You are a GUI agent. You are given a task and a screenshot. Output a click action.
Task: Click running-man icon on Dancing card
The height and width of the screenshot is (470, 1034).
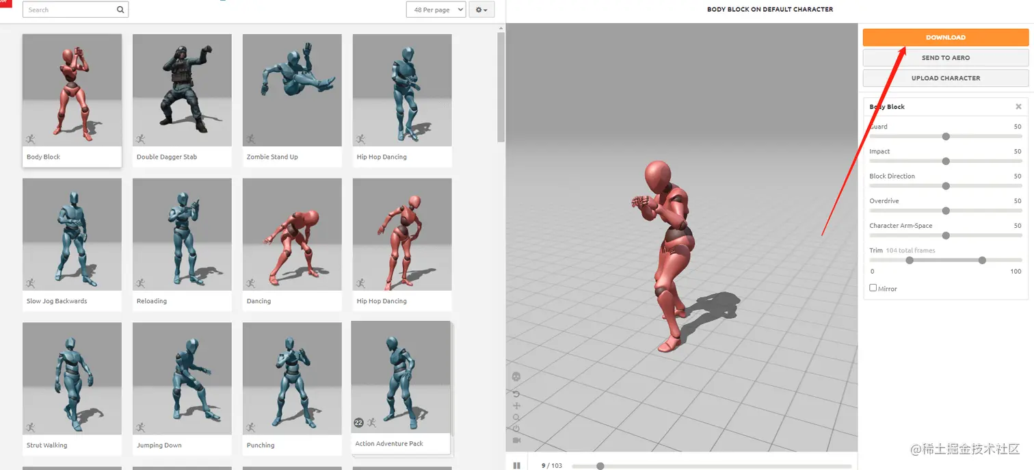click(251, 283)
